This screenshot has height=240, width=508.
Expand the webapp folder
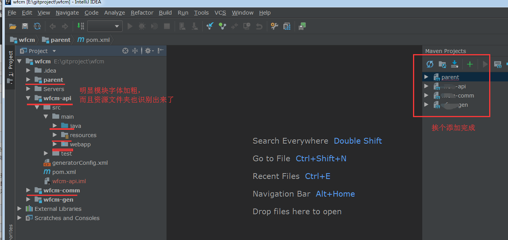(55, 144)
